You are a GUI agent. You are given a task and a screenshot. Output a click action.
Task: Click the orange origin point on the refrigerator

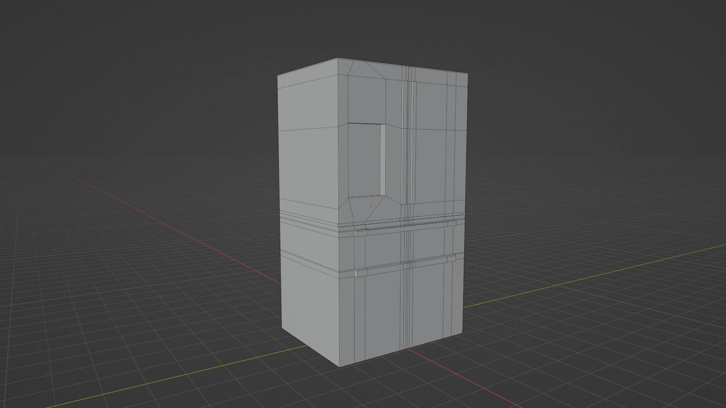pos(371,206)
